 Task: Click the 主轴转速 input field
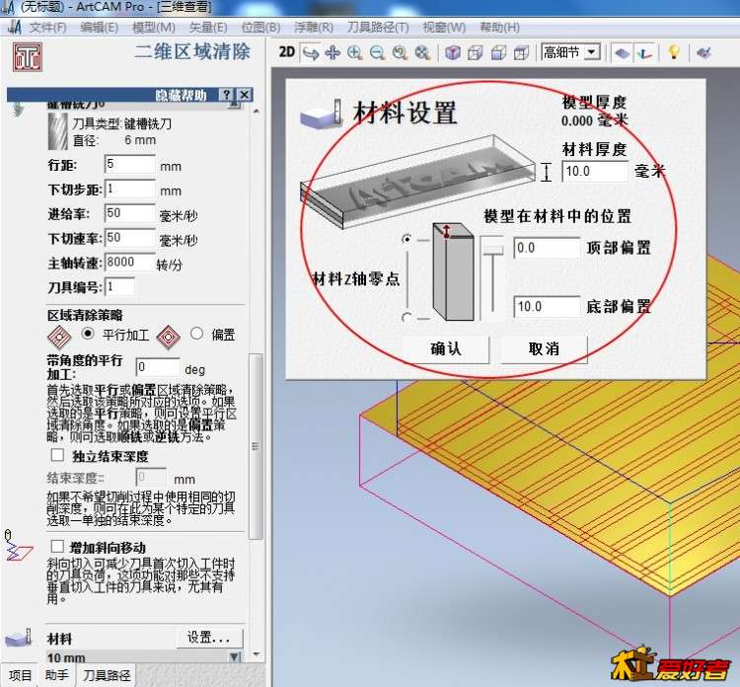pos(130,263)
